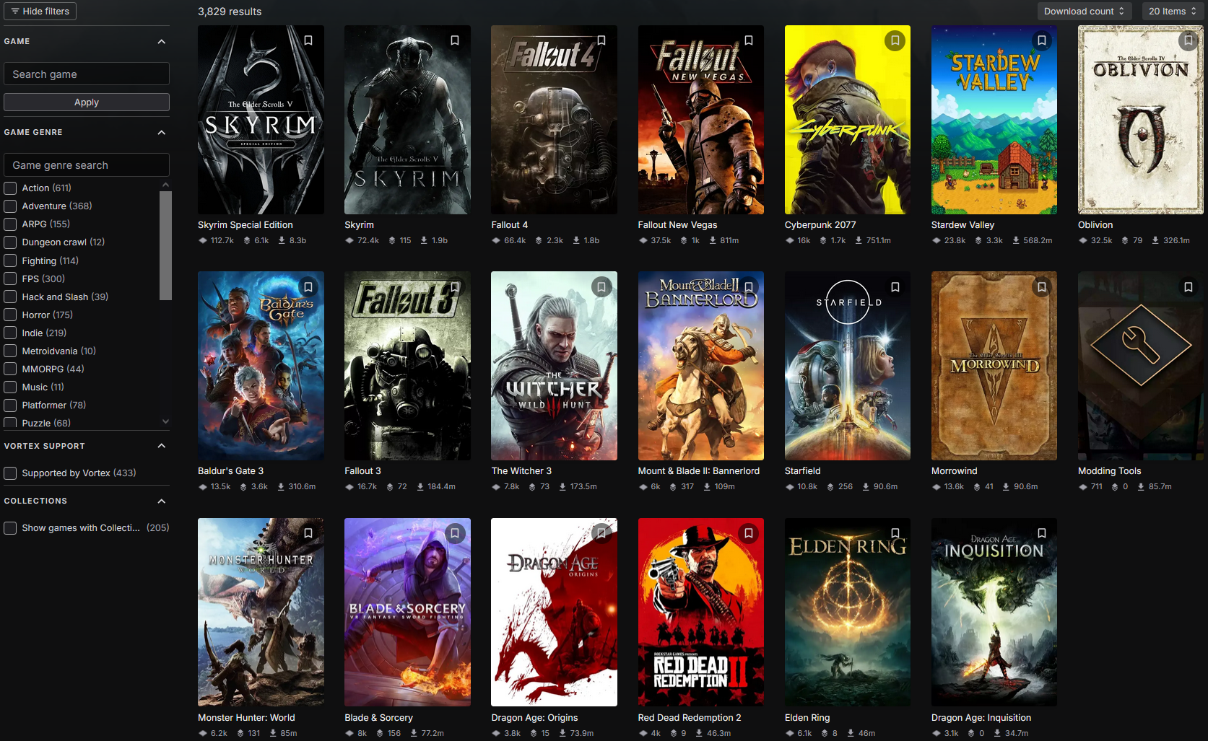Bookmark Mount & Blade II: Bannerlord

tap(749, 287)
